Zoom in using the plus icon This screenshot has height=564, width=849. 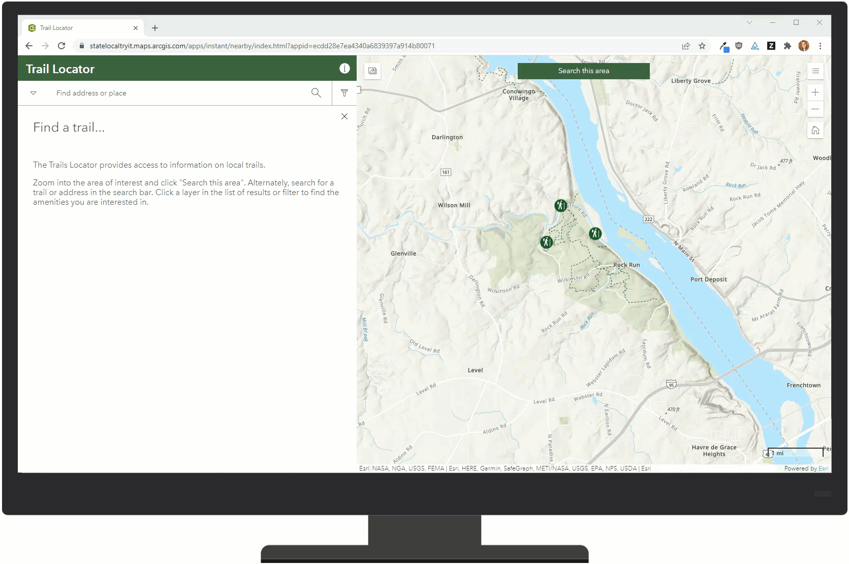(815, 92)
